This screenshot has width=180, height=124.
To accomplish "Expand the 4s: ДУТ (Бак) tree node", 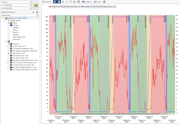I will coord(7,46).
